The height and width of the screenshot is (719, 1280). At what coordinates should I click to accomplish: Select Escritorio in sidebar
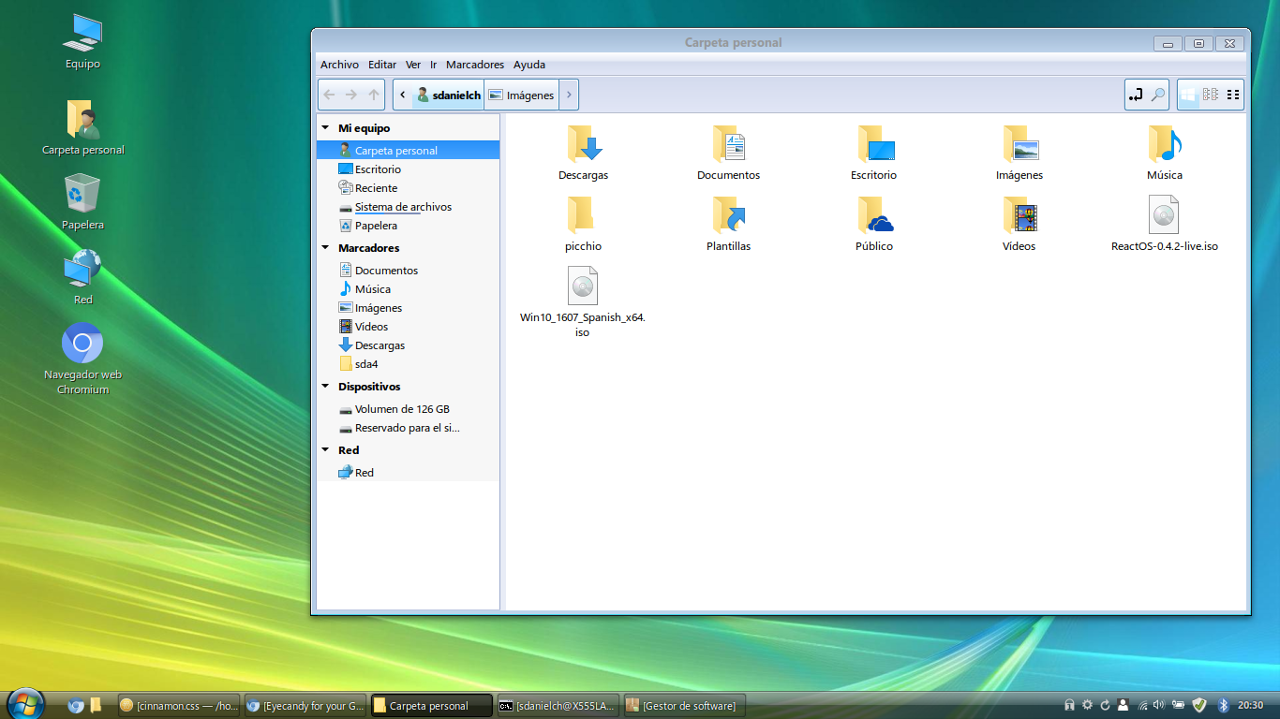(408, 169)
